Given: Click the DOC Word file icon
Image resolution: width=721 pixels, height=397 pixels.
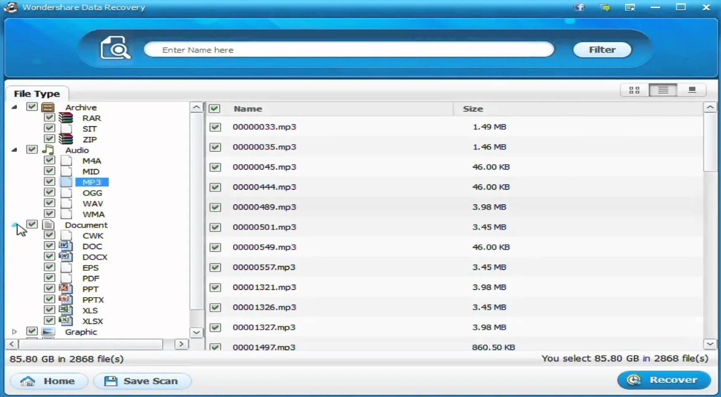Looking at the screenshot, I should pos(66,246).
